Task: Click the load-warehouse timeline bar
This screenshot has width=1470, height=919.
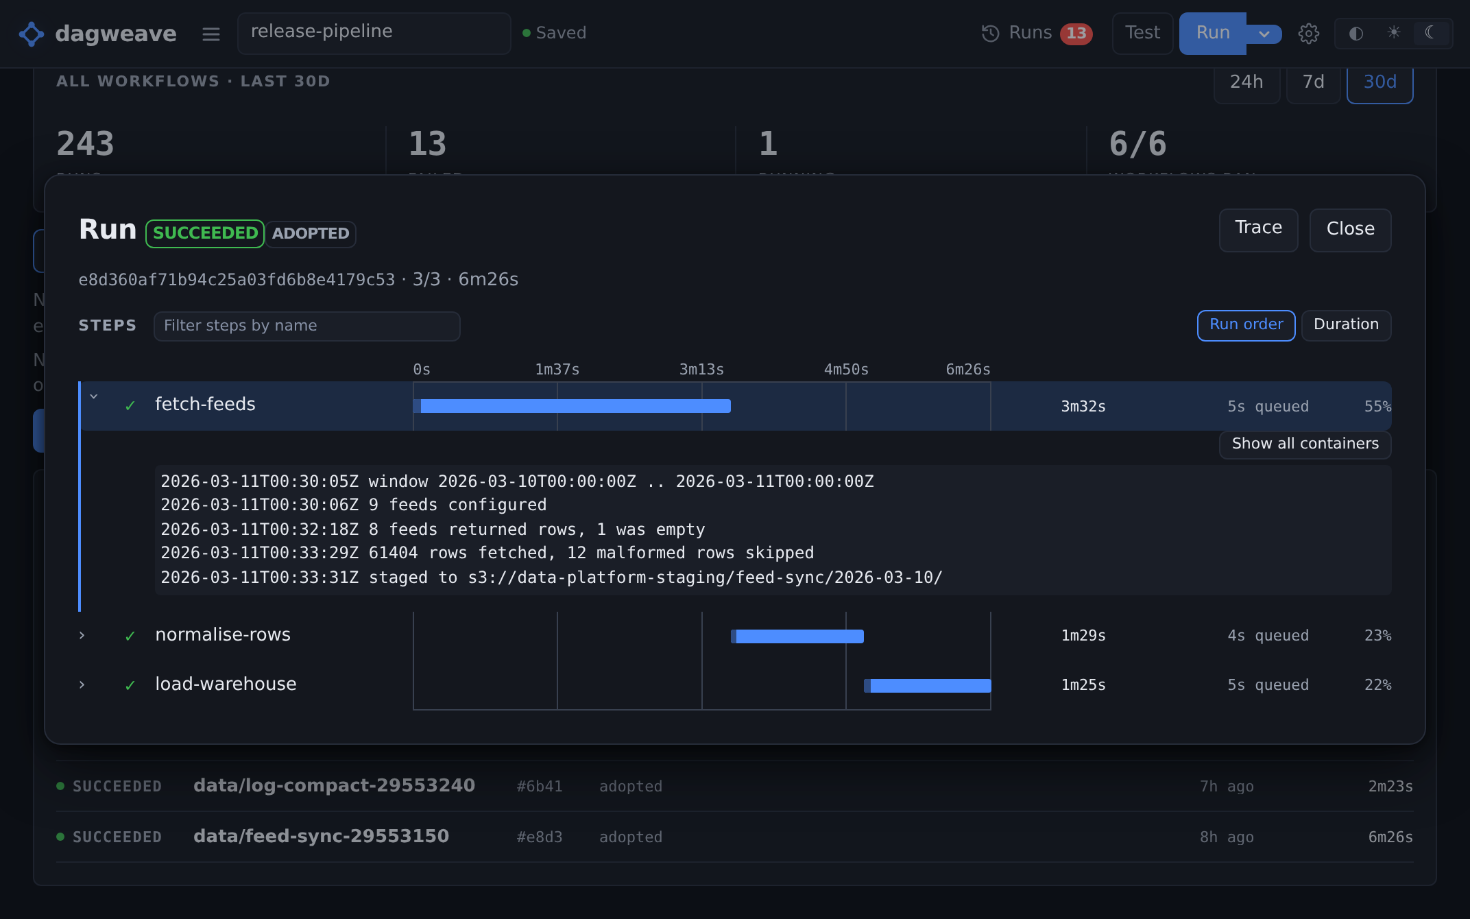Action: (x=928, y=686)
